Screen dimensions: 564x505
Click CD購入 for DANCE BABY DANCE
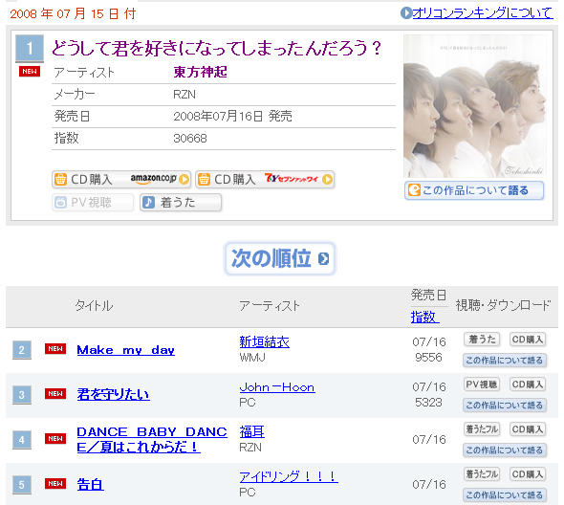(x=528, y=429)
